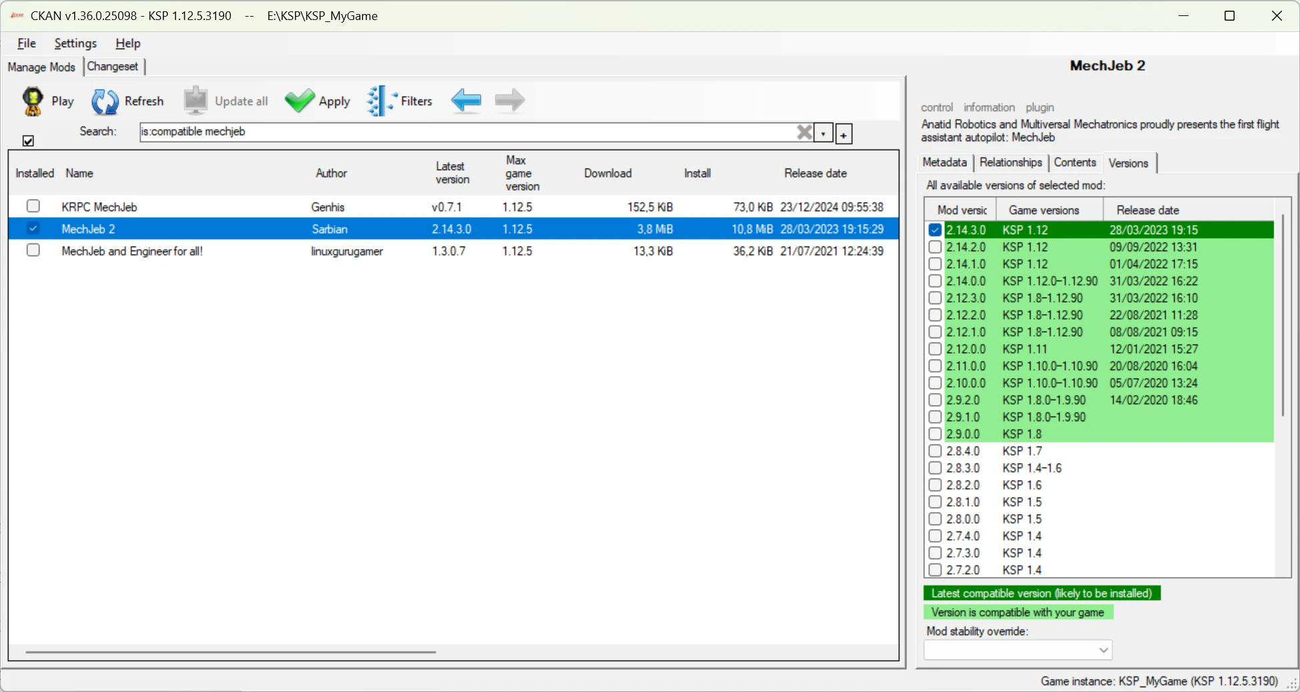
Task: Clear the search with the X icon
Action: 805,132
